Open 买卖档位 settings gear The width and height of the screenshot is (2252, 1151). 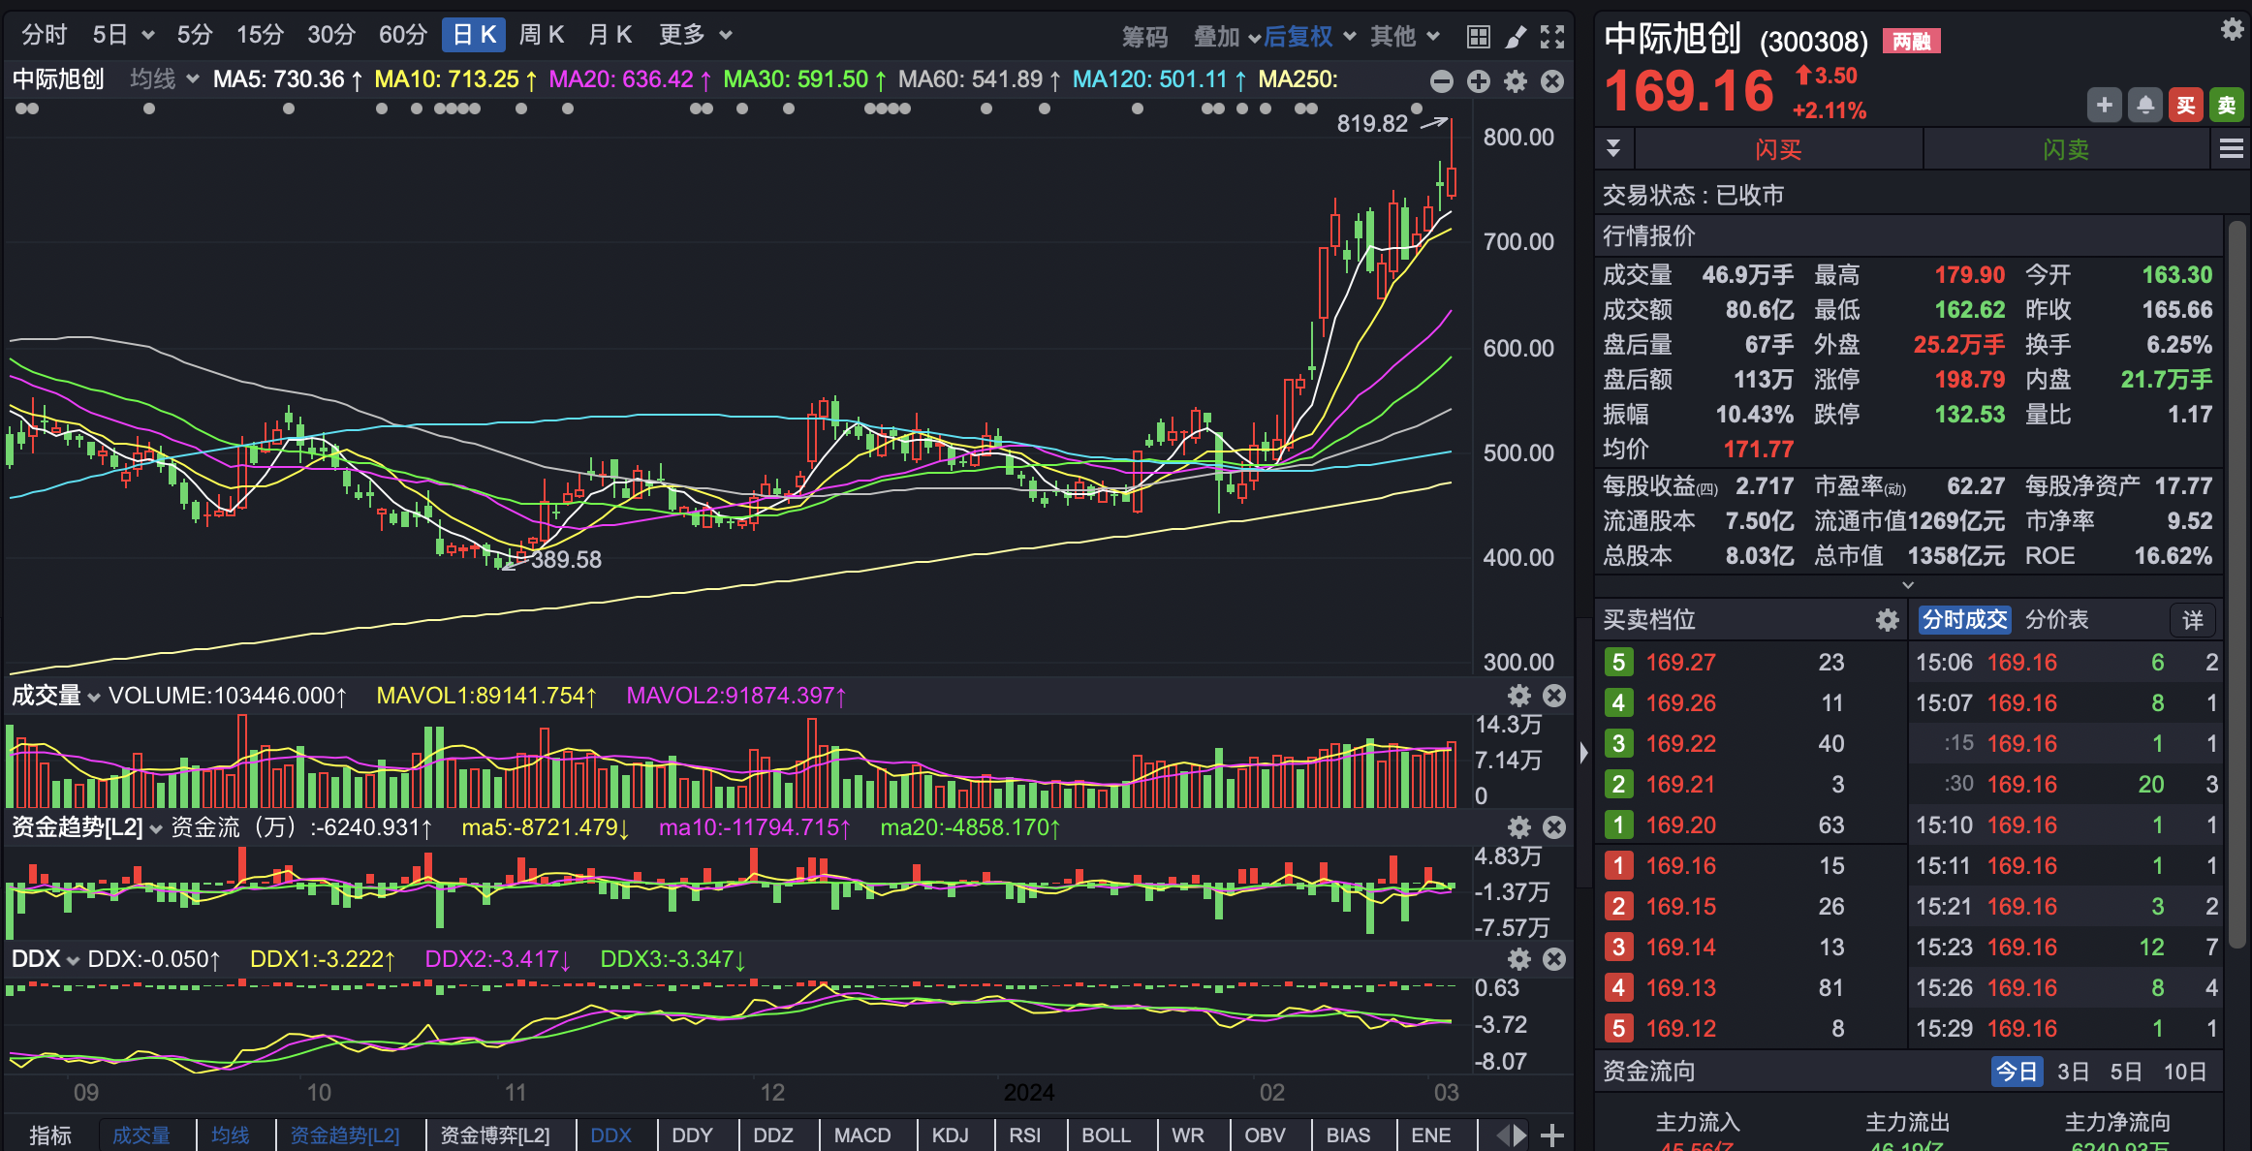(x=1887, y=620)
